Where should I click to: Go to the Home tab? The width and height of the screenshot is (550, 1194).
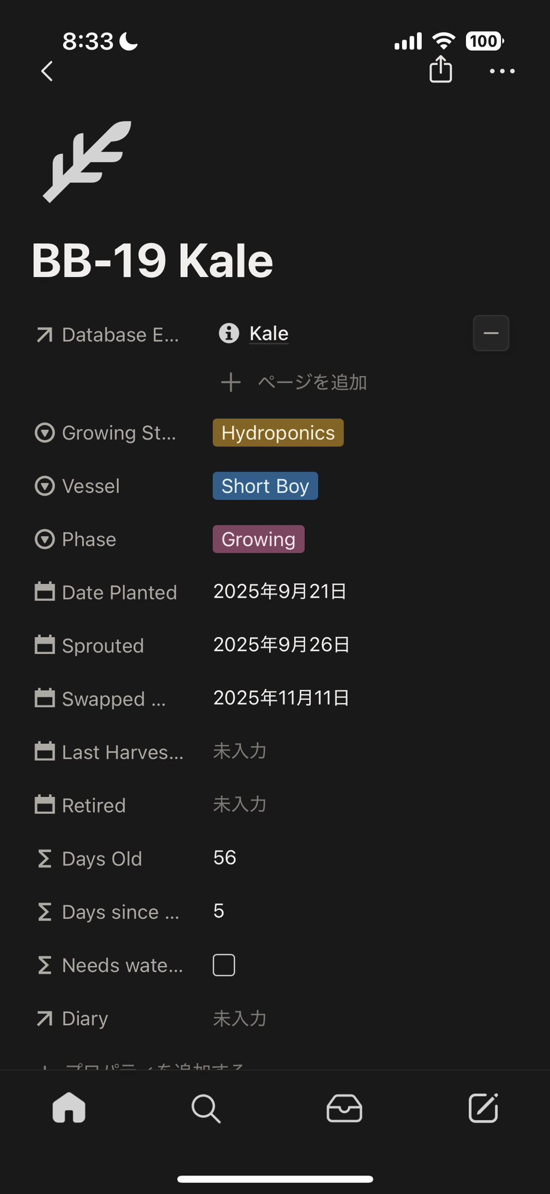[x=69, y=1108]
